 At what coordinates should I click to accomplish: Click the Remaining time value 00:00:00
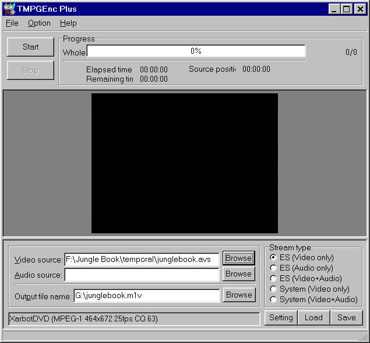[x=154, y=79]
